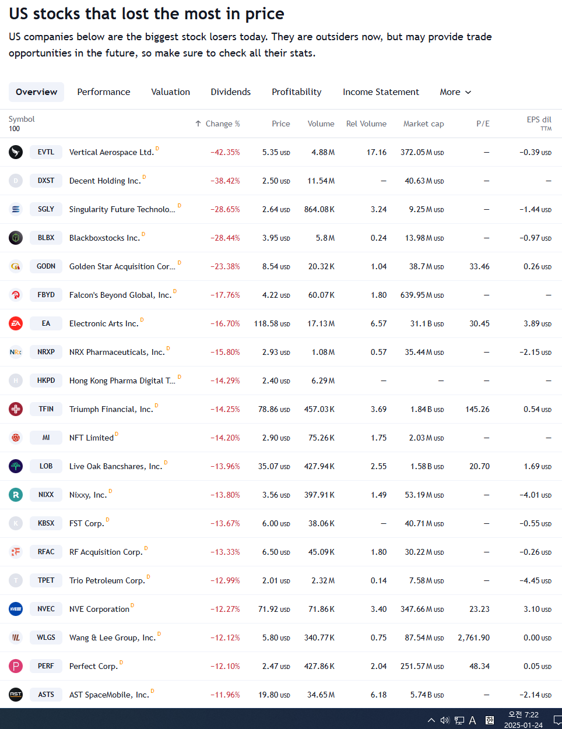562x729 pixels.
Task: Open the SGLY ticker symbol button
Action: 46,209
